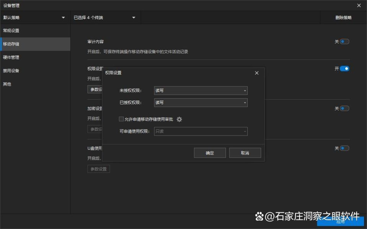Screen dimensions: 367x229
Task: Click the 审计内容 section heading
Action: click(96, 42)
